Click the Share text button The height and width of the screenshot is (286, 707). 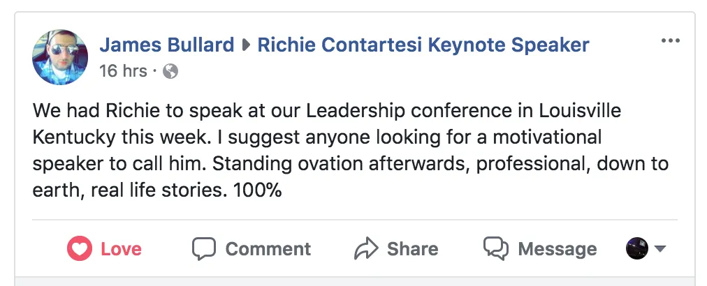tap(413, 248)
